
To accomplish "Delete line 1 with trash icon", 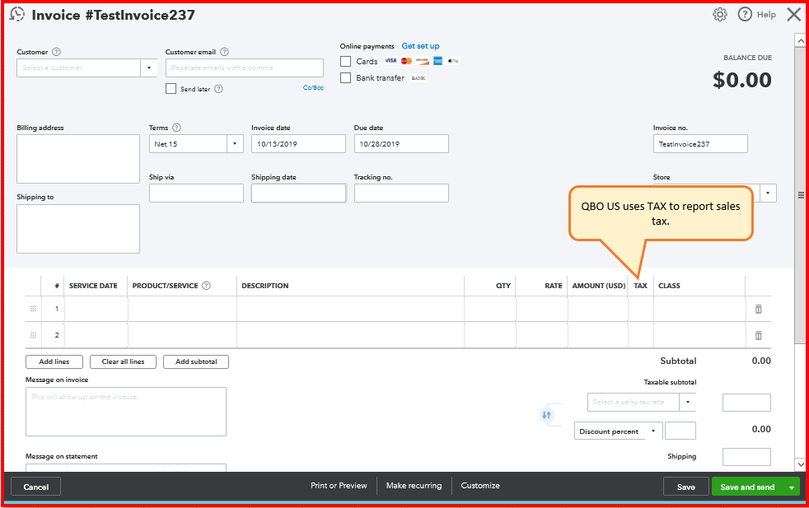I will click(758, 309).
